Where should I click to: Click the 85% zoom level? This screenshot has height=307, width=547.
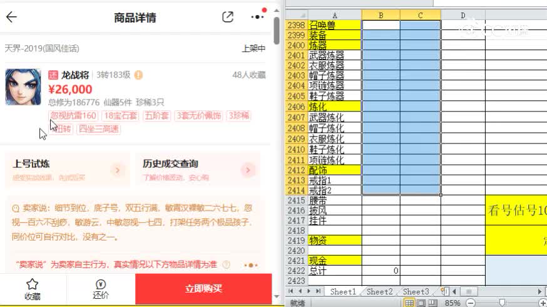(x=452, y=303)
